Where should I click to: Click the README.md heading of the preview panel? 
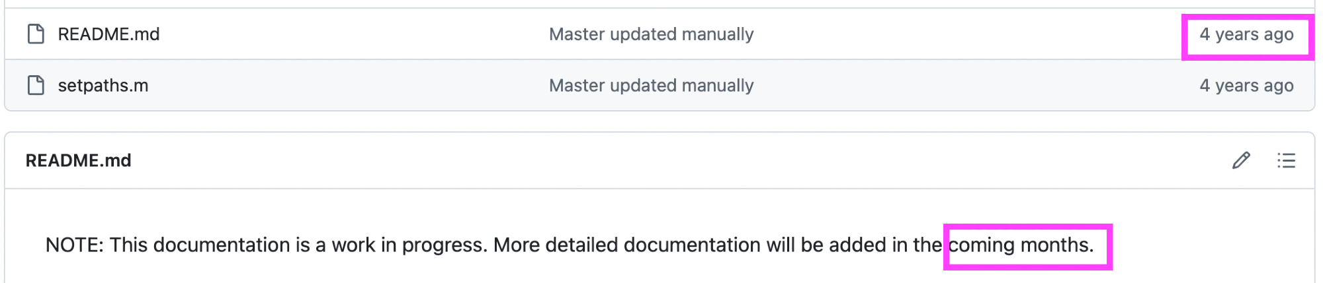(x=78, y=160)
